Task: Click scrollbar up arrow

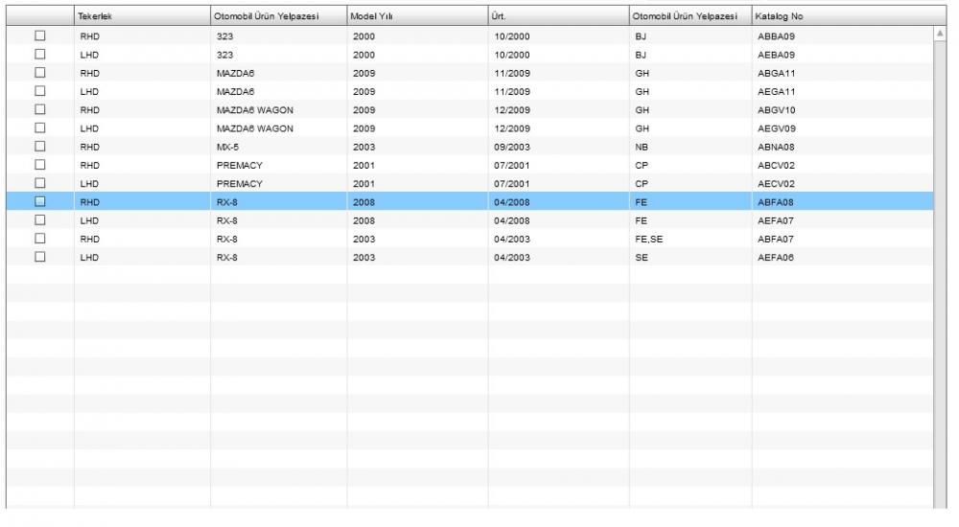Action: [x=940, y=34]
